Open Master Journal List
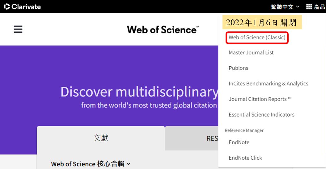This screenshot has width=326, height=169. coord(251,52)
